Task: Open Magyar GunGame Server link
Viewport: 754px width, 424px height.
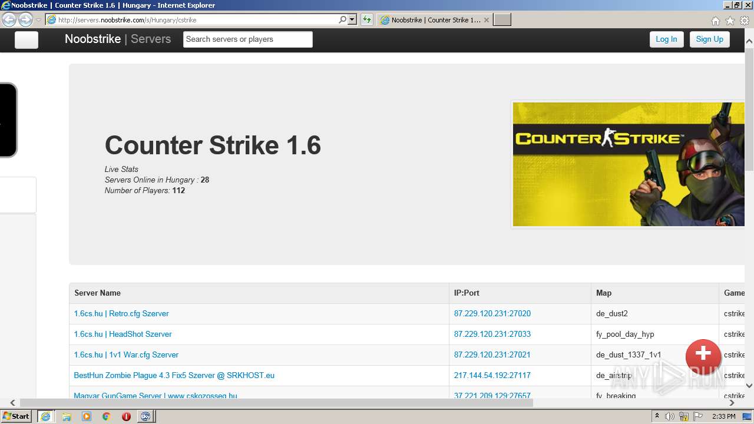Action: click(156, 396)
